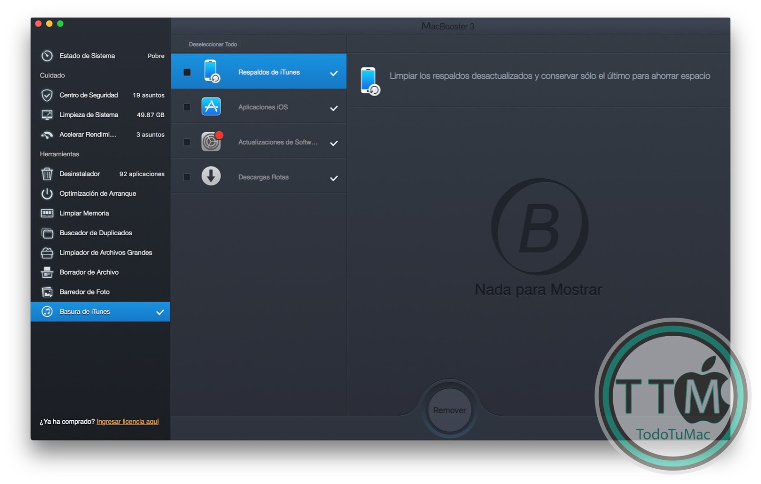This screenshot has width=761, height=484.
Task: Select Buscador de Duplicados tool
Action: (x=100, y=233)
